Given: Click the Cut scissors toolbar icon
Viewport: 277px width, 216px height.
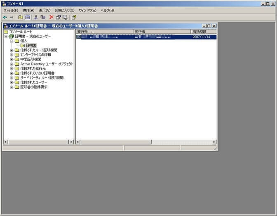Looking at the screenshot, I should coord(36,17).
